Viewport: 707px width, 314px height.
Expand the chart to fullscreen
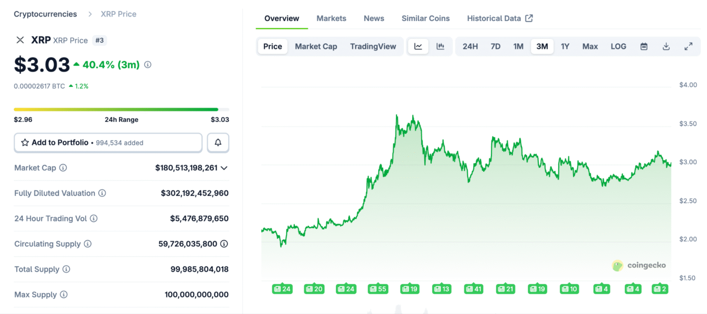(688, 46)
